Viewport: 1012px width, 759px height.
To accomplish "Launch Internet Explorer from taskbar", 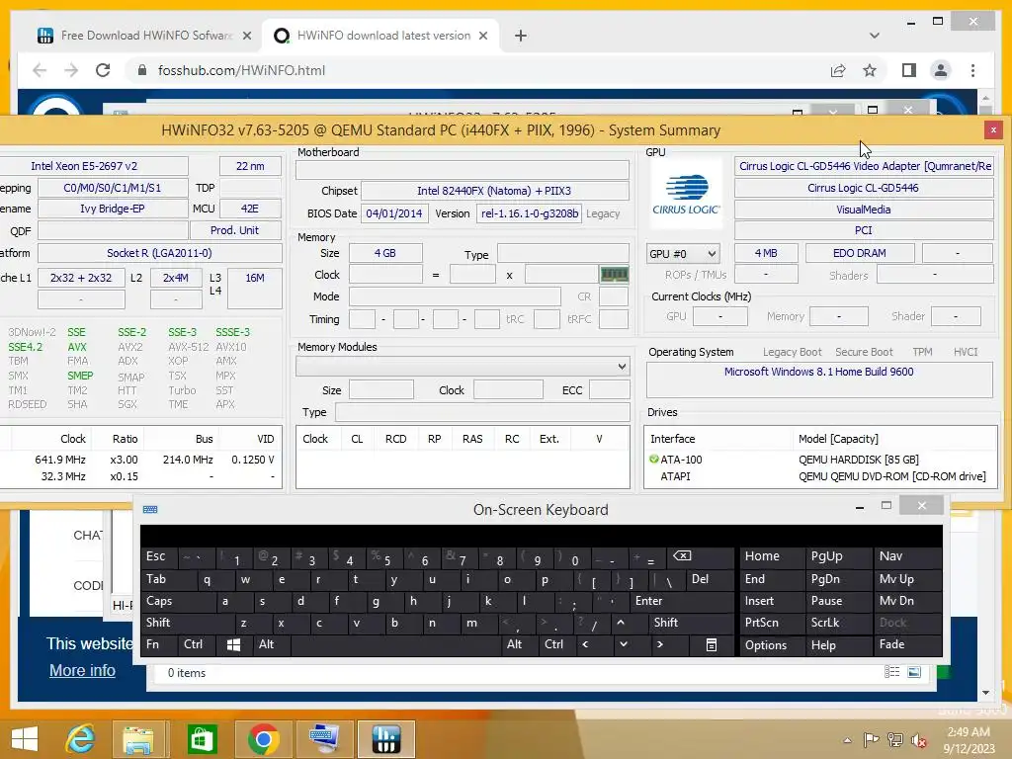I will tap(80, 739).
